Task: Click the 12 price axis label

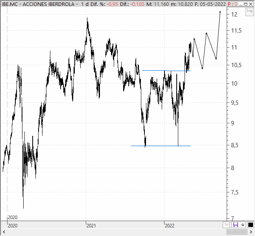Action: [x=235, y=15]
